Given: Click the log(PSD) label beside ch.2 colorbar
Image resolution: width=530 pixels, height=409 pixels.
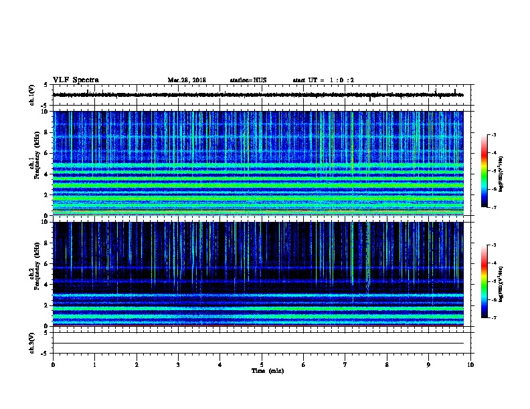Looking at the screenshot, I should pyautogui.click(x=501, y=284).
